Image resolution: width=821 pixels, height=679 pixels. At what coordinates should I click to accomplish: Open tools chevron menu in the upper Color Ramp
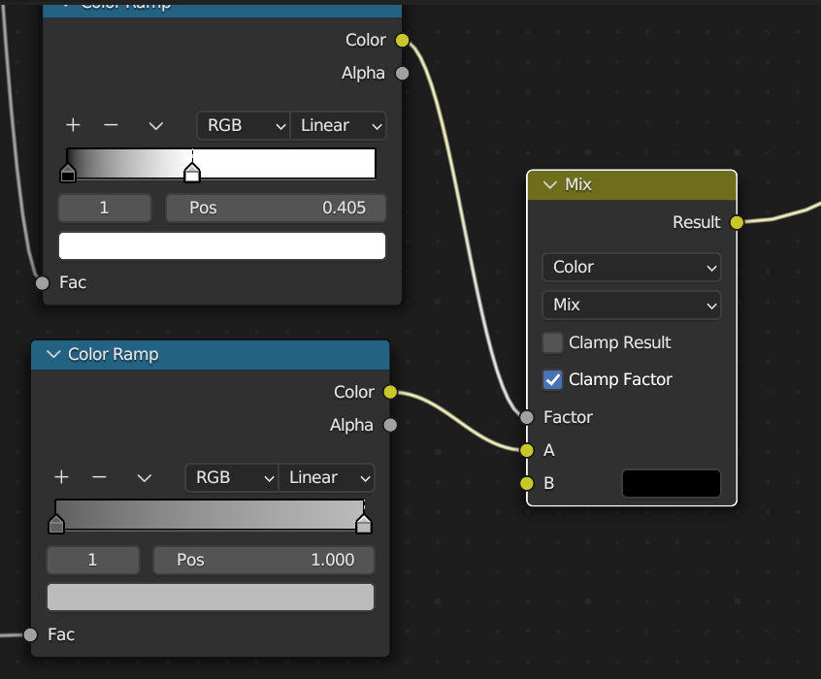click(x=156, y=126)
